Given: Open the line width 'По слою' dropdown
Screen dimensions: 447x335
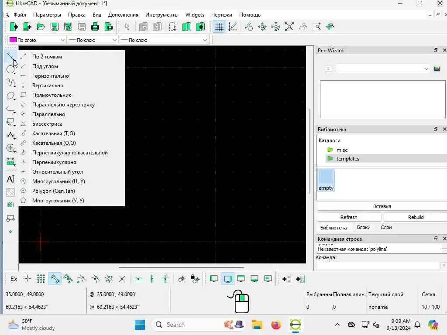Looking at the screenshot, I should pyautogui.click(x=93, y=40).
